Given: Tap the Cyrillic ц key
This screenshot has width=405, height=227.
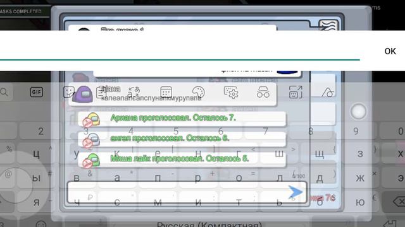Looking at the screenshot, I should click(x=36, y=154).
